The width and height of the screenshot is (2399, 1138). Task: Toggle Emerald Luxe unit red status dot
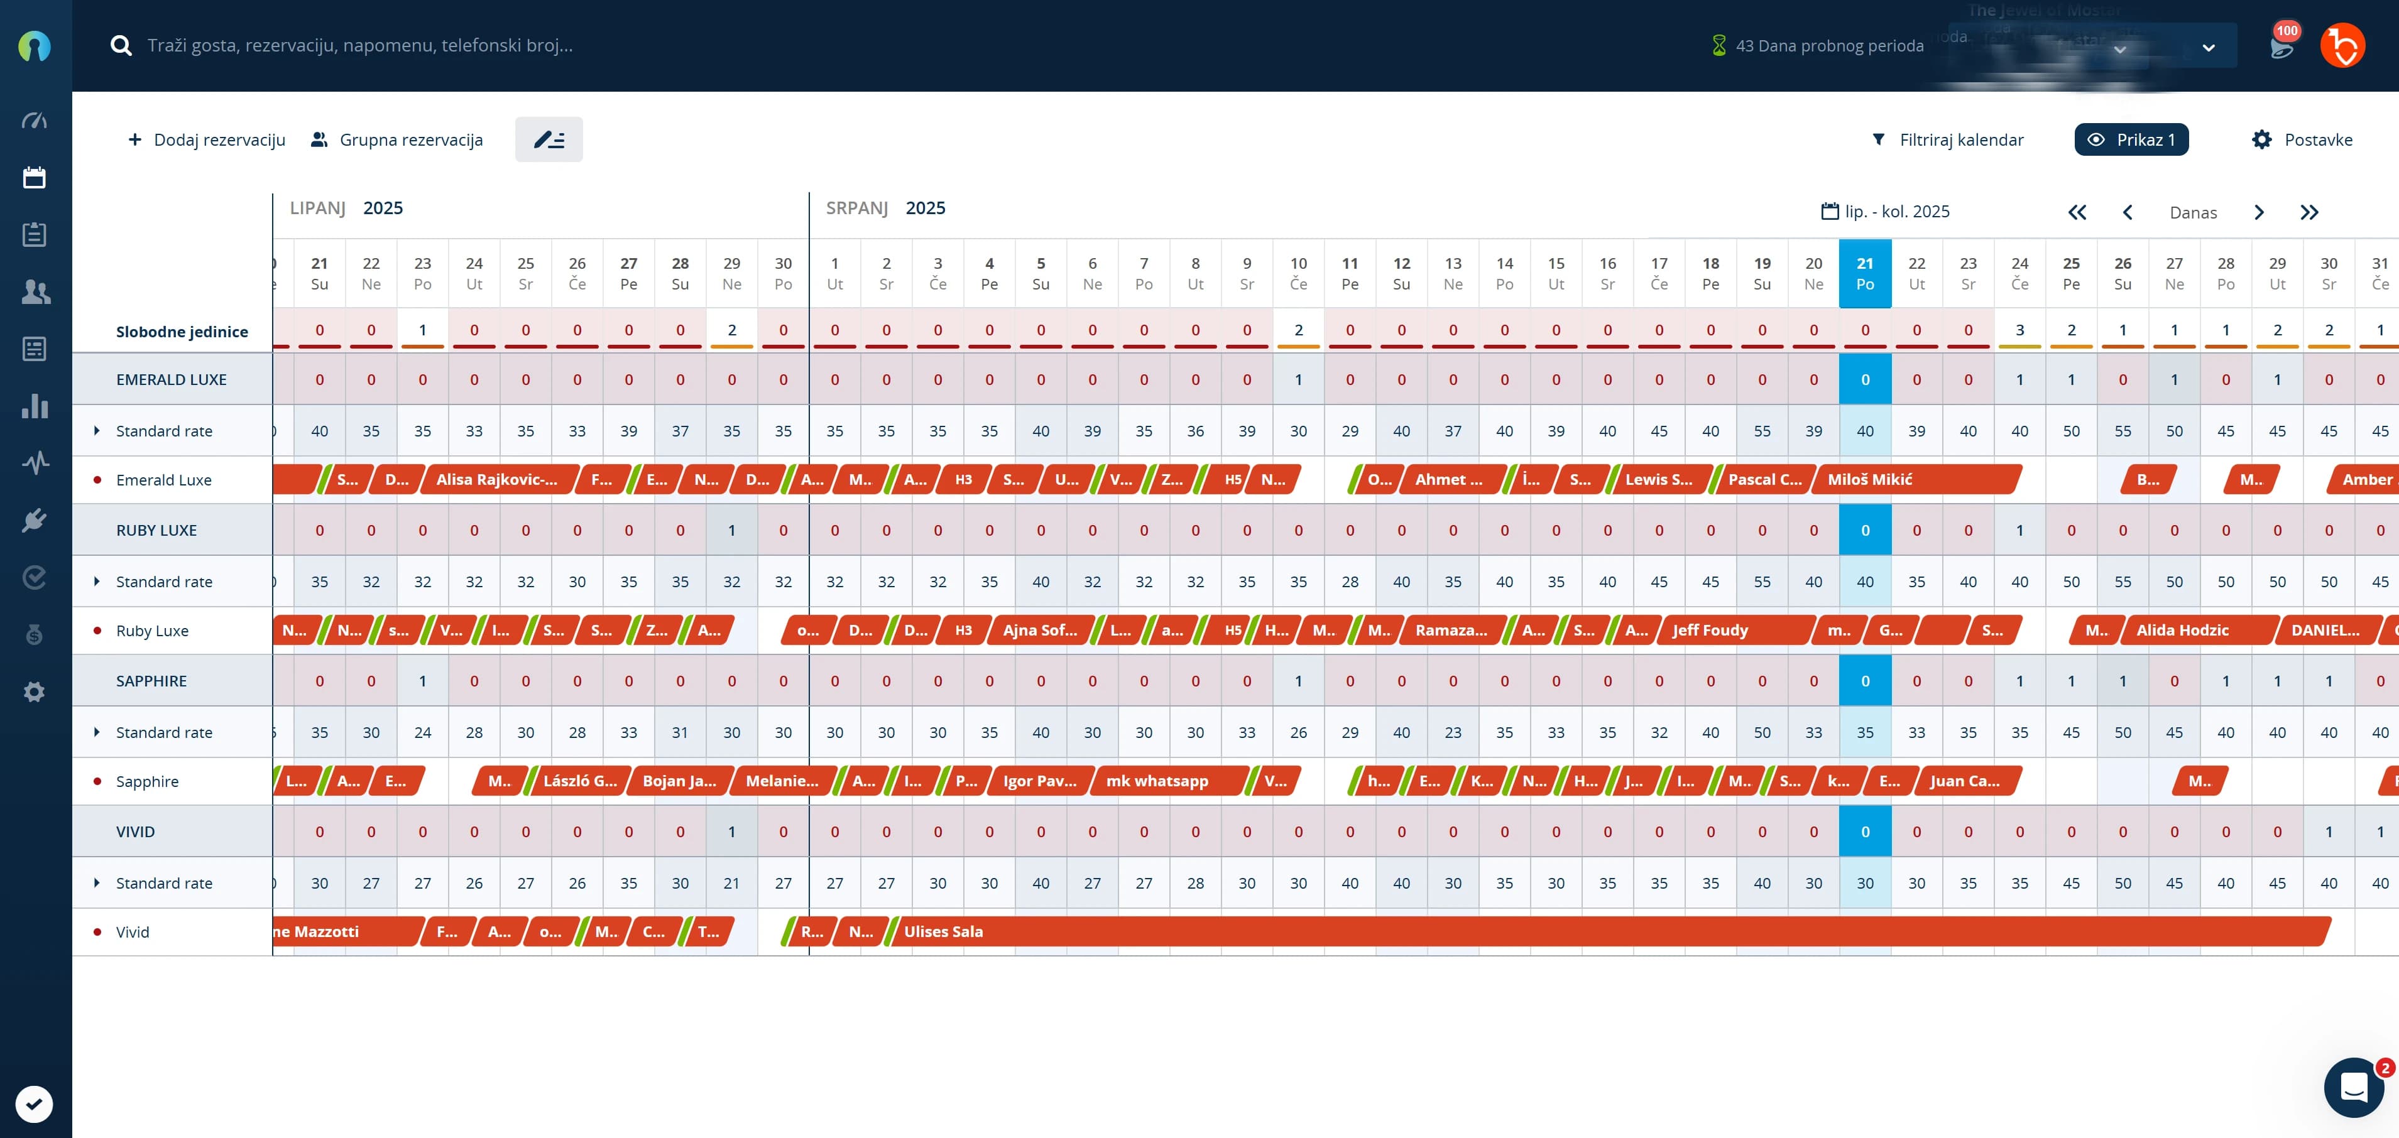pos(97,480)
